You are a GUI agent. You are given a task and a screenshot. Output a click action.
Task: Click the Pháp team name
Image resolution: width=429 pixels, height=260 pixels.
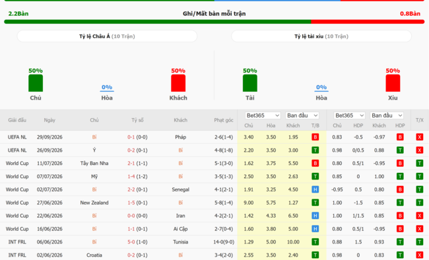pyautogui.click(x=181, y=137)
